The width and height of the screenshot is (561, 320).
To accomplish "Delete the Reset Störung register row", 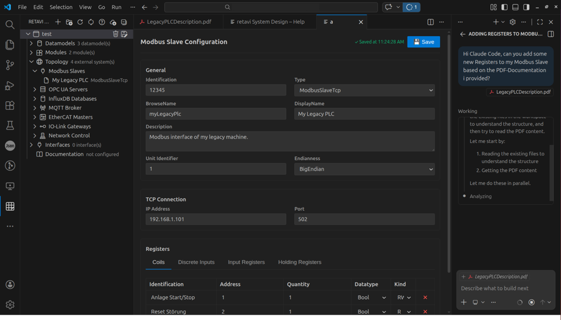I will click(425, 312).
